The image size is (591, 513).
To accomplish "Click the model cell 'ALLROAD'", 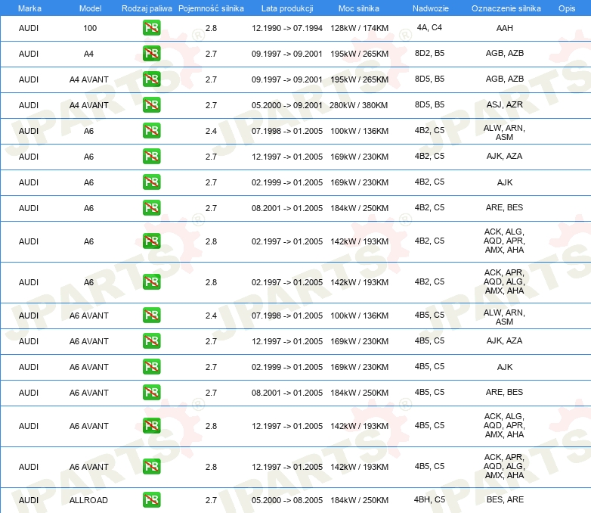I will click(x=88, y=500).
